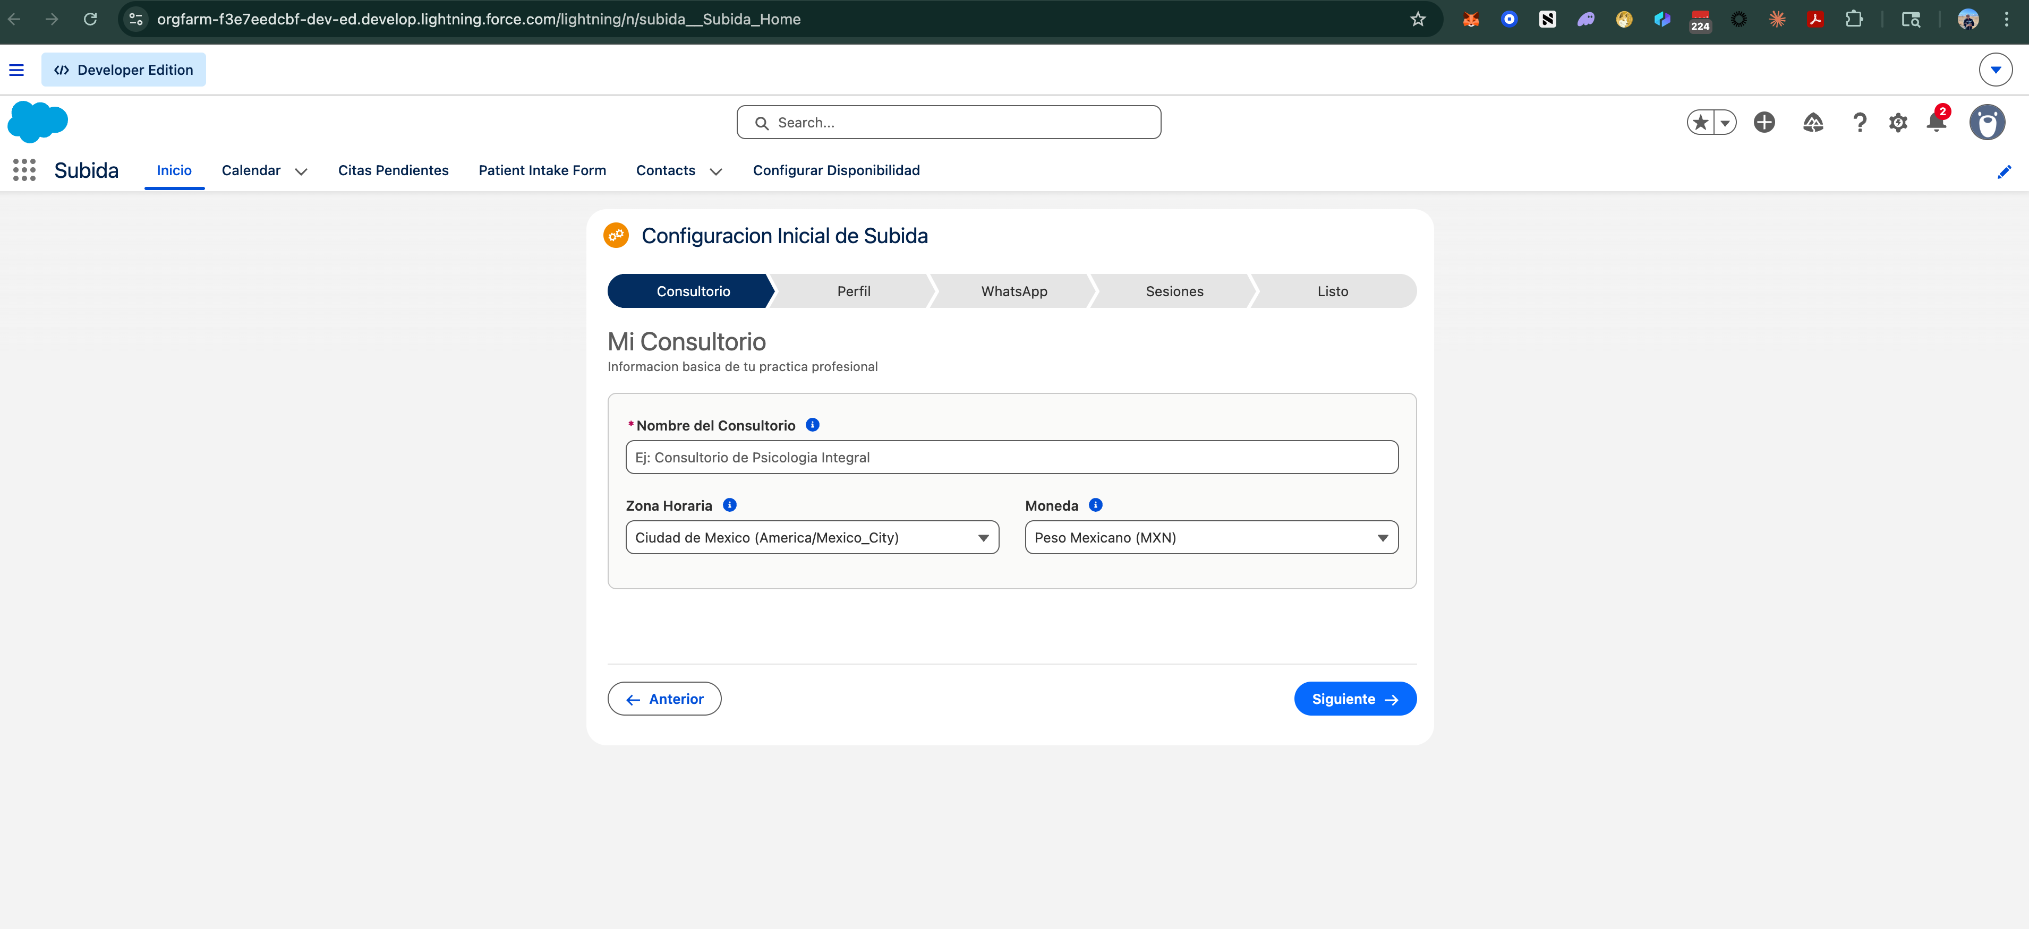Focus the Nombre del Consultorio input field
Image resolution: width=2029 pixels, height=929 pixels.
(1011, 458)
